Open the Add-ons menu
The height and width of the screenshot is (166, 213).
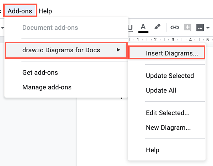pos(20,11)
